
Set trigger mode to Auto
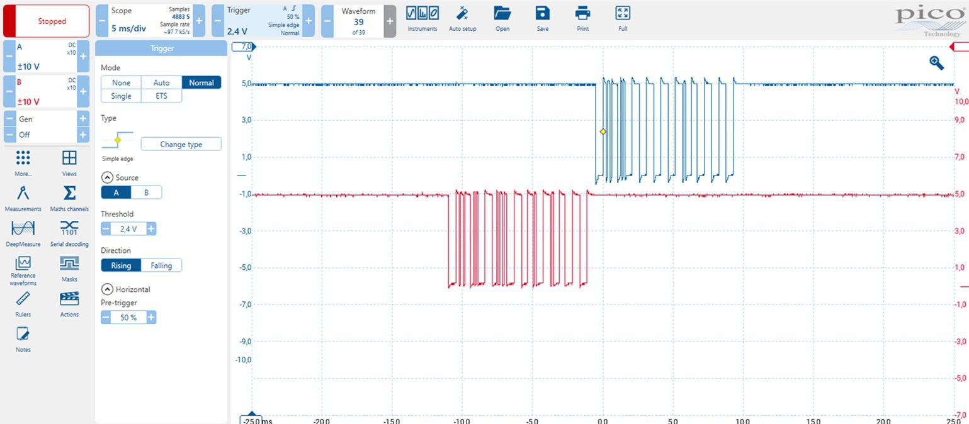coord(161,82)
